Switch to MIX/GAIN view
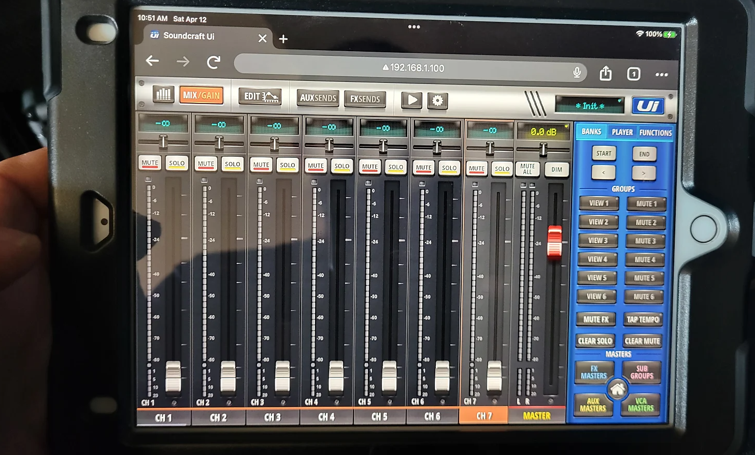 click(x=202, y=95)
